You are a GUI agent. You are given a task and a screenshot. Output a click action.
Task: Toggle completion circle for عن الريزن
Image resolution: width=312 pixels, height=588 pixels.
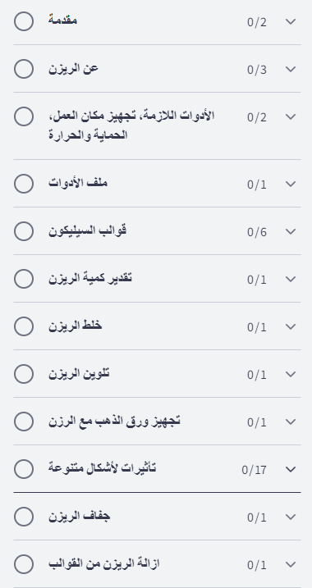click(x=24, y=69)
